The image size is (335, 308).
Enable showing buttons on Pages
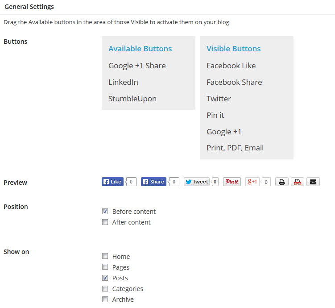click(x=105, y=267)
